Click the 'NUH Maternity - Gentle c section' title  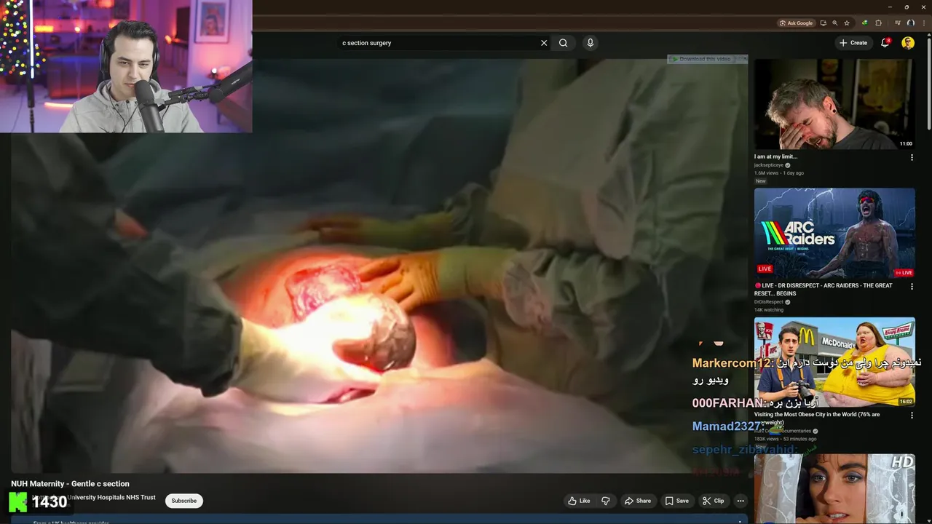click(70, 484)
